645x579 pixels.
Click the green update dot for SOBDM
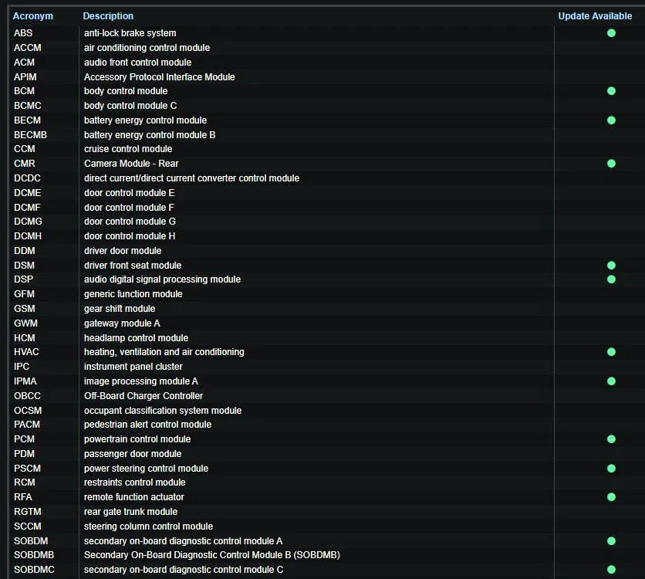[x=611, y=541]
